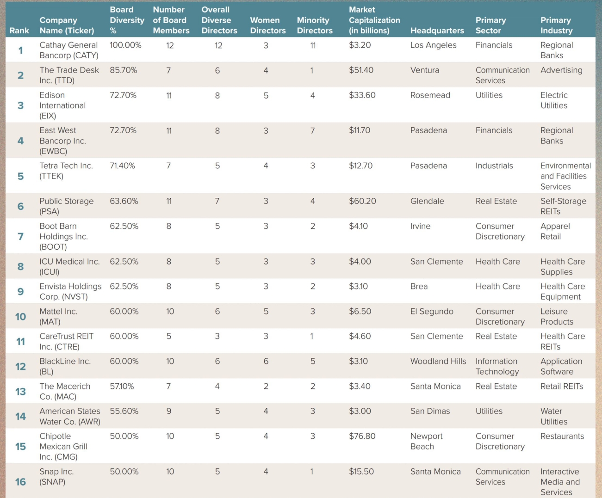Viewport: 602px width, 498px height.
Task: Click the 100.00% board diversity value
Action: 125,45
